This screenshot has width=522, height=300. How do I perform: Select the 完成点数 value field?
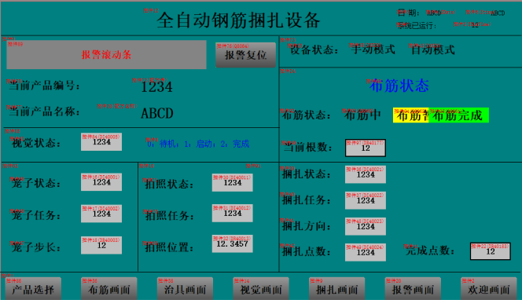click(491, 251)
